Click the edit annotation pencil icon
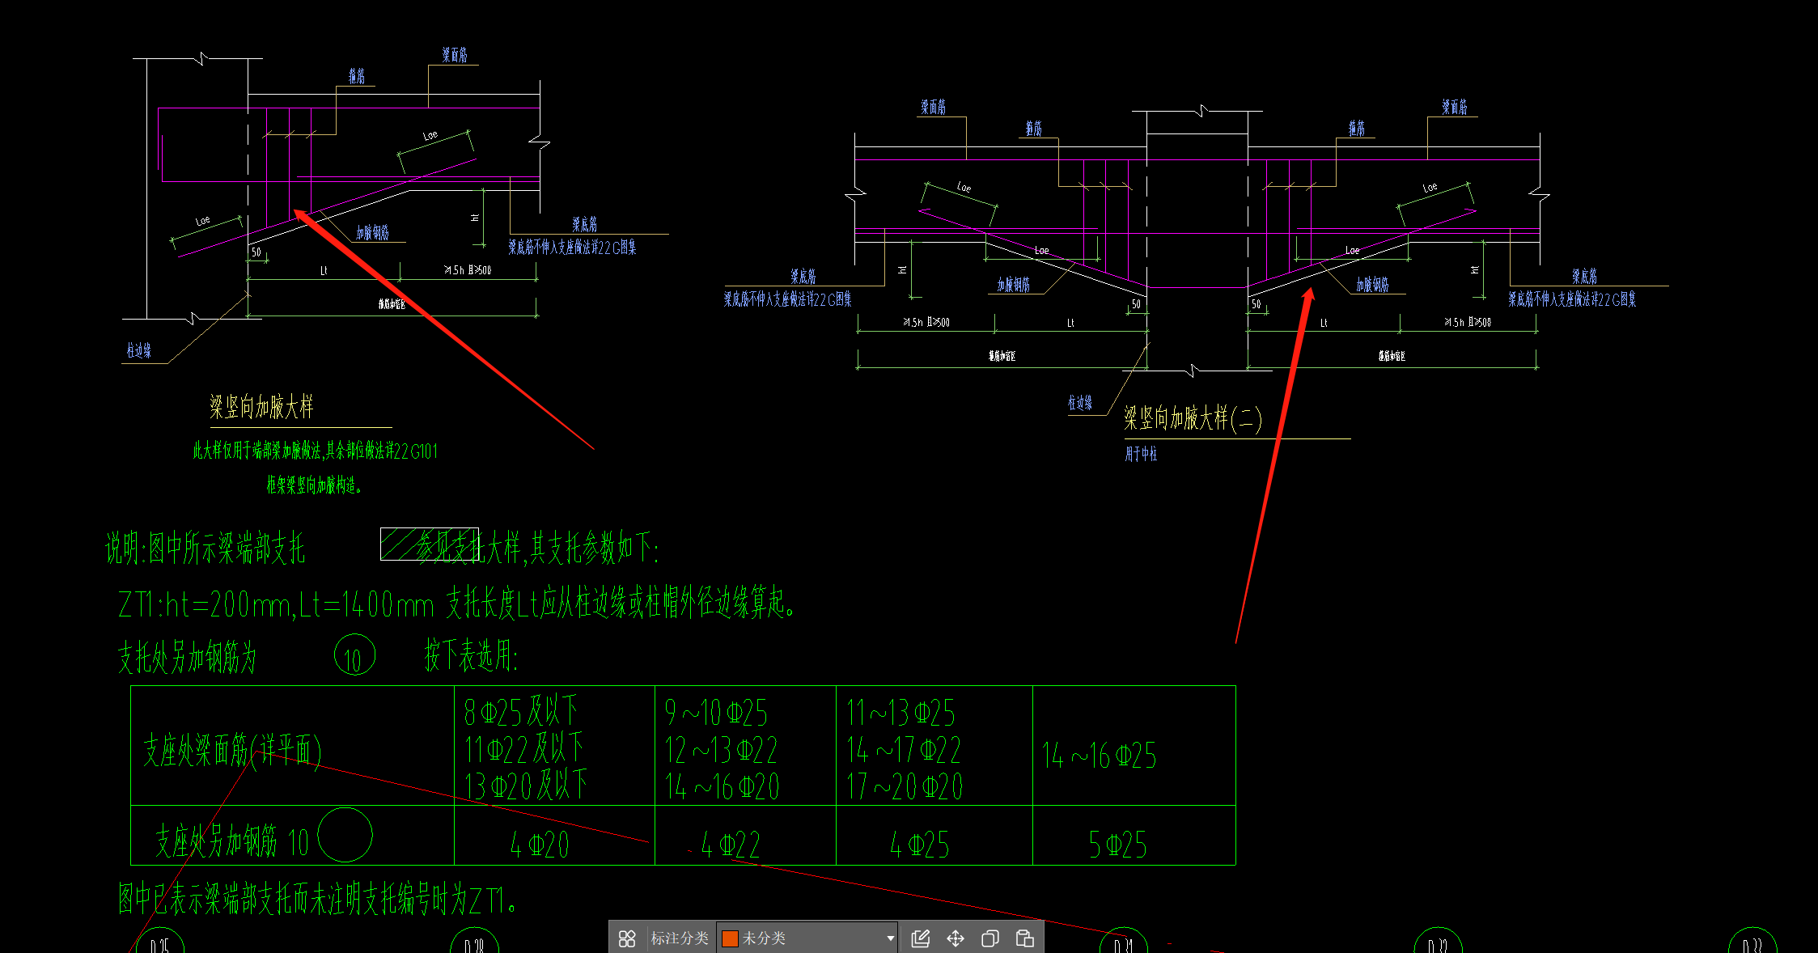The width and height of the screenshot is (1818, 953). point(921,938)
